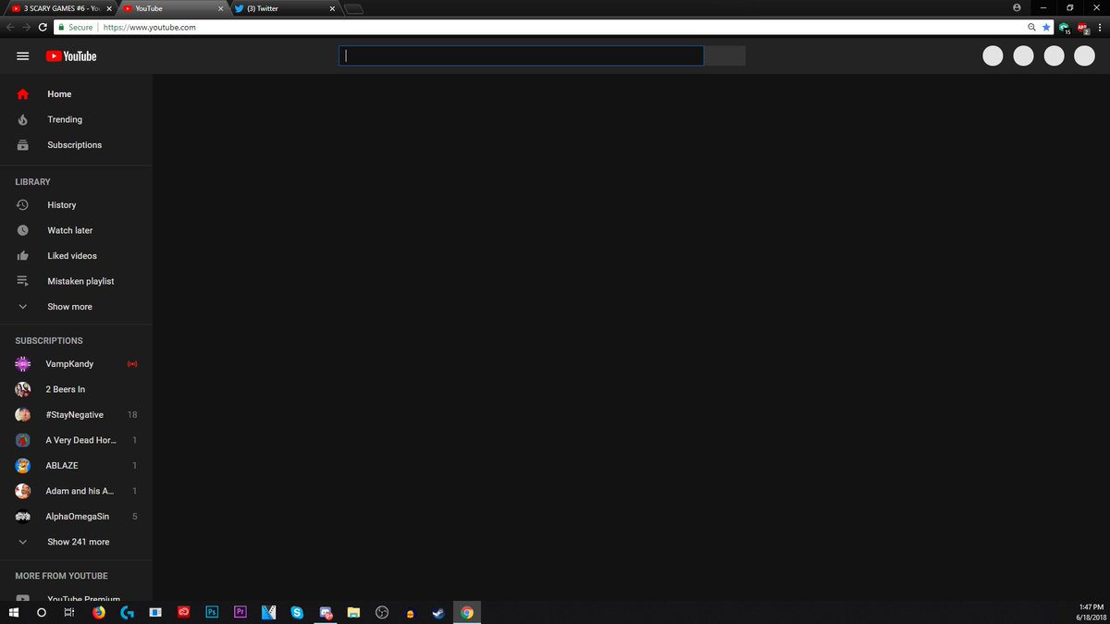Open the Adblock Plus extension icon
1110x624 pixels.
pos(1082,29)
